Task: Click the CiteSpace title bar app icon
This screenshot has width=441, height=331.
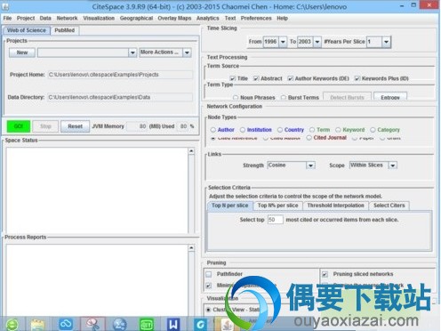Action: [x=5, y=6]
